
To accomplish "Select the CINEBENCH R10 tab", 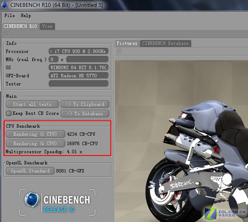I will click(x=20, y=26).
